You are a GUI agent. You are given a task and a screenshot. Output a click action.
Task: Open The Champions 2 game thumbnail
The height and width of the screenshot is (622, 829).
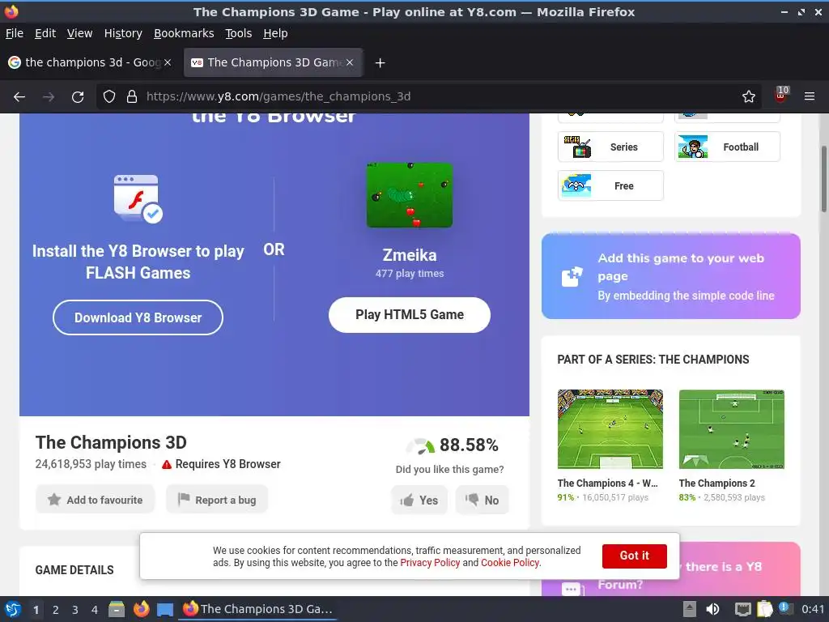(x=731, y=429)
